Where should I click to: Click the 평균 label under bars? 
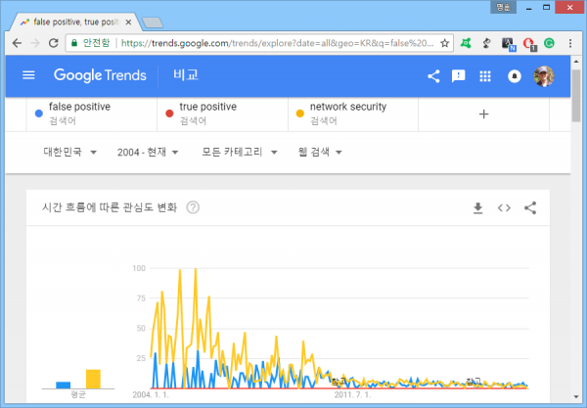[78, 394]
